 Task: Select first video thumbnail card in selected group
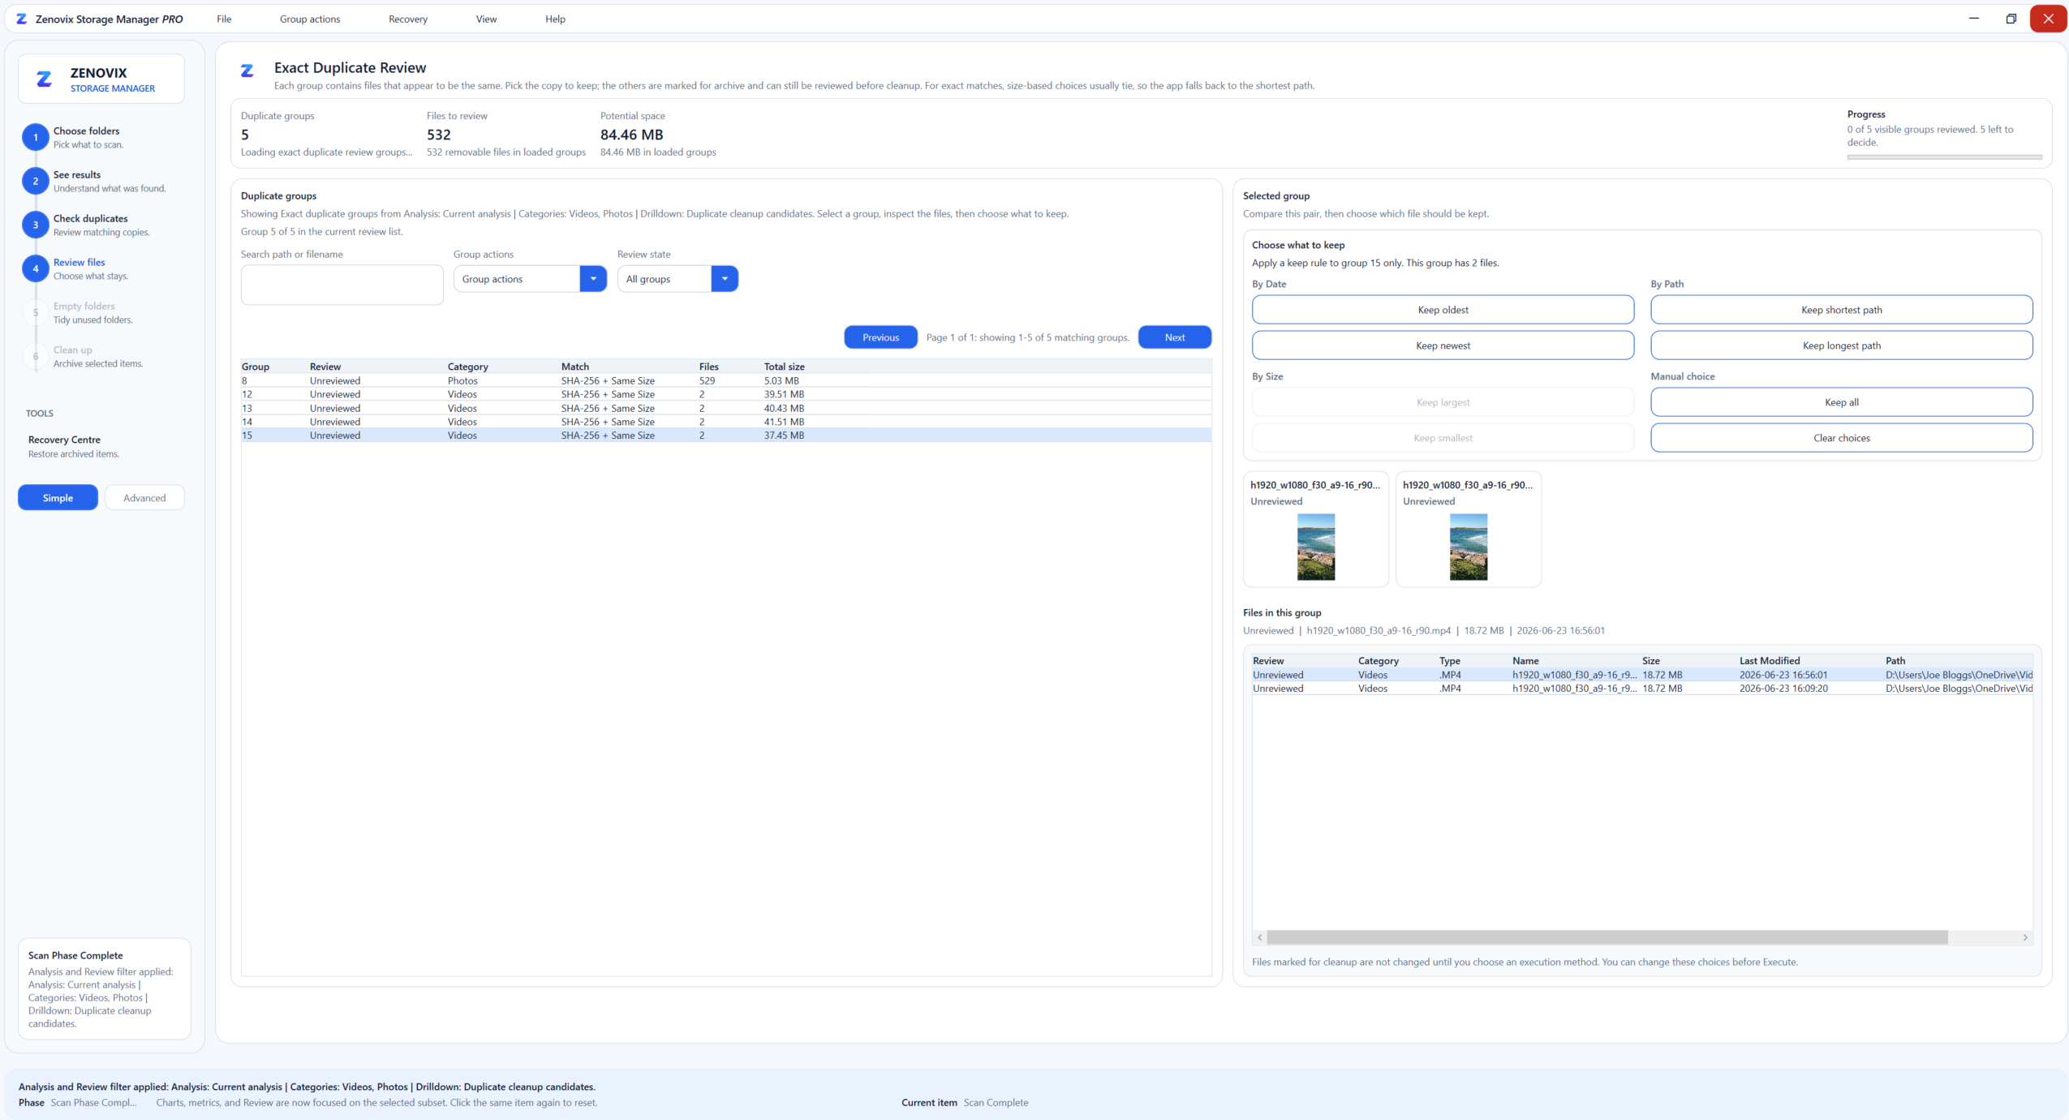[x=1315, y=529]
